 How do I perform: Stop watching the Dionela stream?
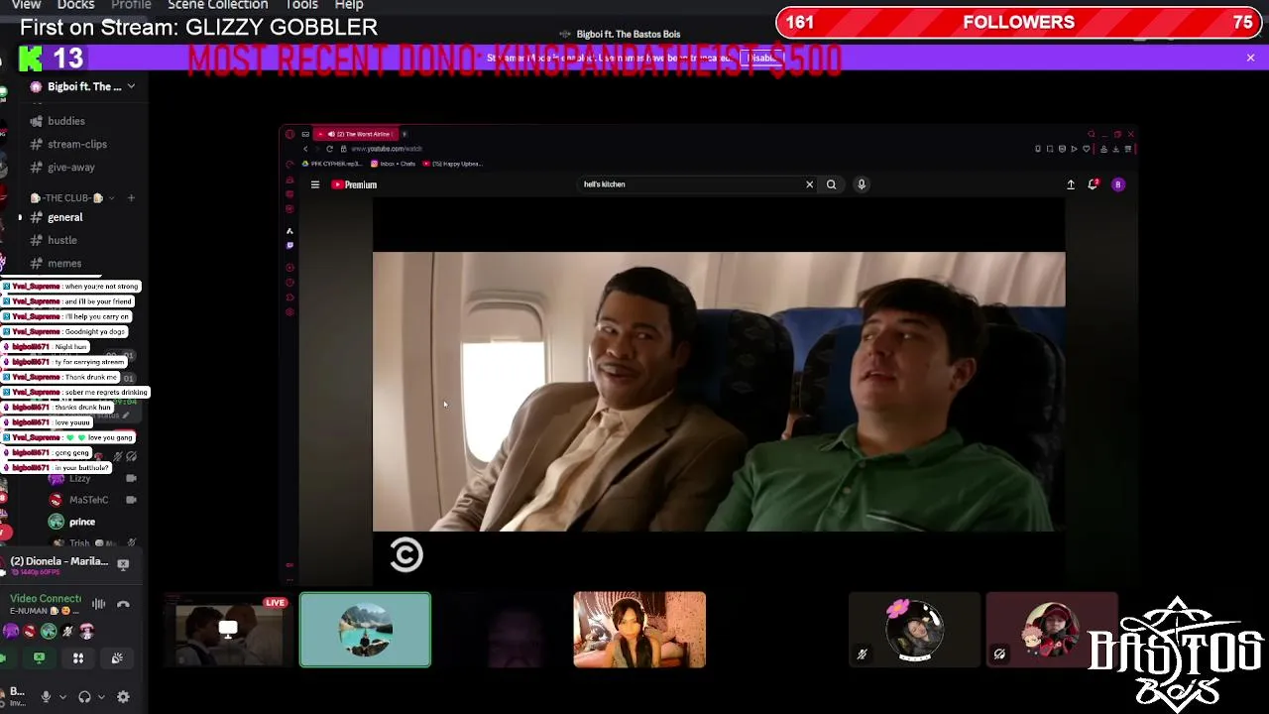click(123, 563)
